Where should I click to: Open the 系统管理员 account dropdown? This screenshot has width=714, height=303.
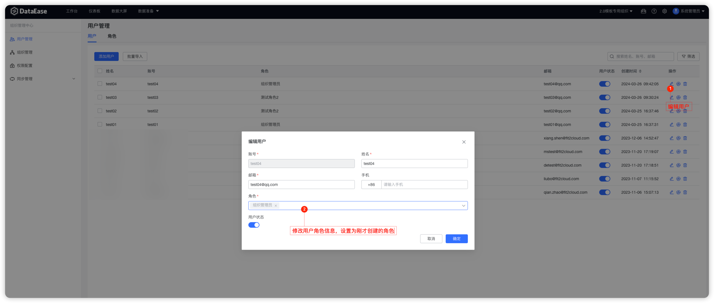(688, 11)
